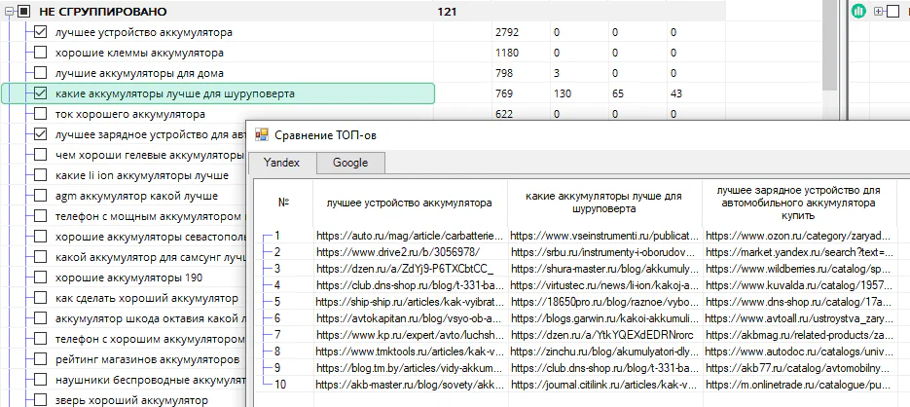This screenshot has height=407, width=910.
Task: Check ток хорошего аккумулятора
Action: (40, 114)
